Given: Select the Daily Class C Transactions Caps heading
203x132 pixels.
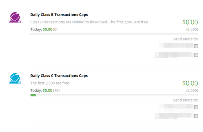Looking at the screenshot, I should pyautogui.click(x=59, y=76).
